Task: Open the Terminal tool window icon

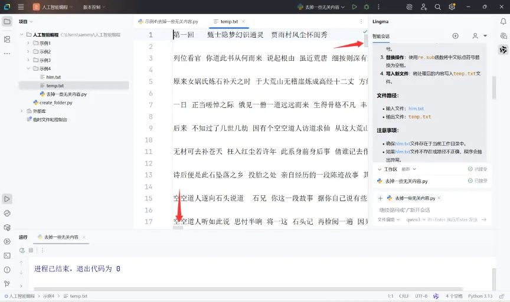Action: (7, 255)
